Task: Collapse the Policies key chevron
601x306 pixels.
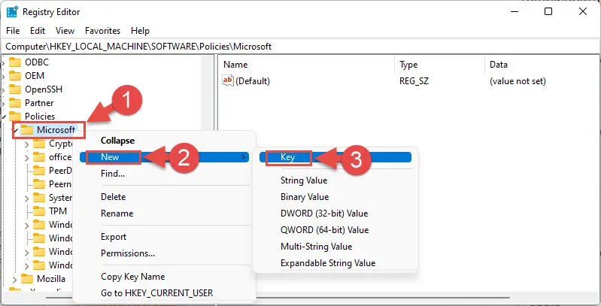Action: [4, 117]
